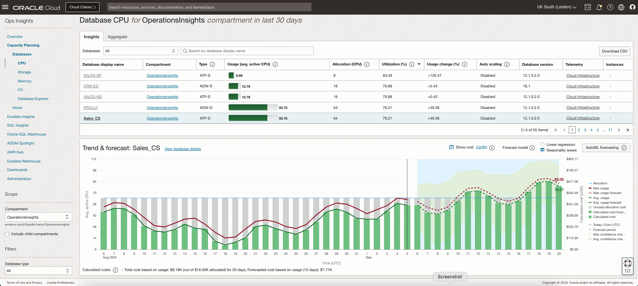Viewport: 638px width, 286px height.
Task: Click the help question mark icon
Action: pyautogui.click(x=610, y=7)
